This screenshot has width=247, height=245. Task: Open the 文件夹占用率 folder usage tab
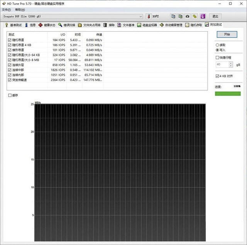89,25
